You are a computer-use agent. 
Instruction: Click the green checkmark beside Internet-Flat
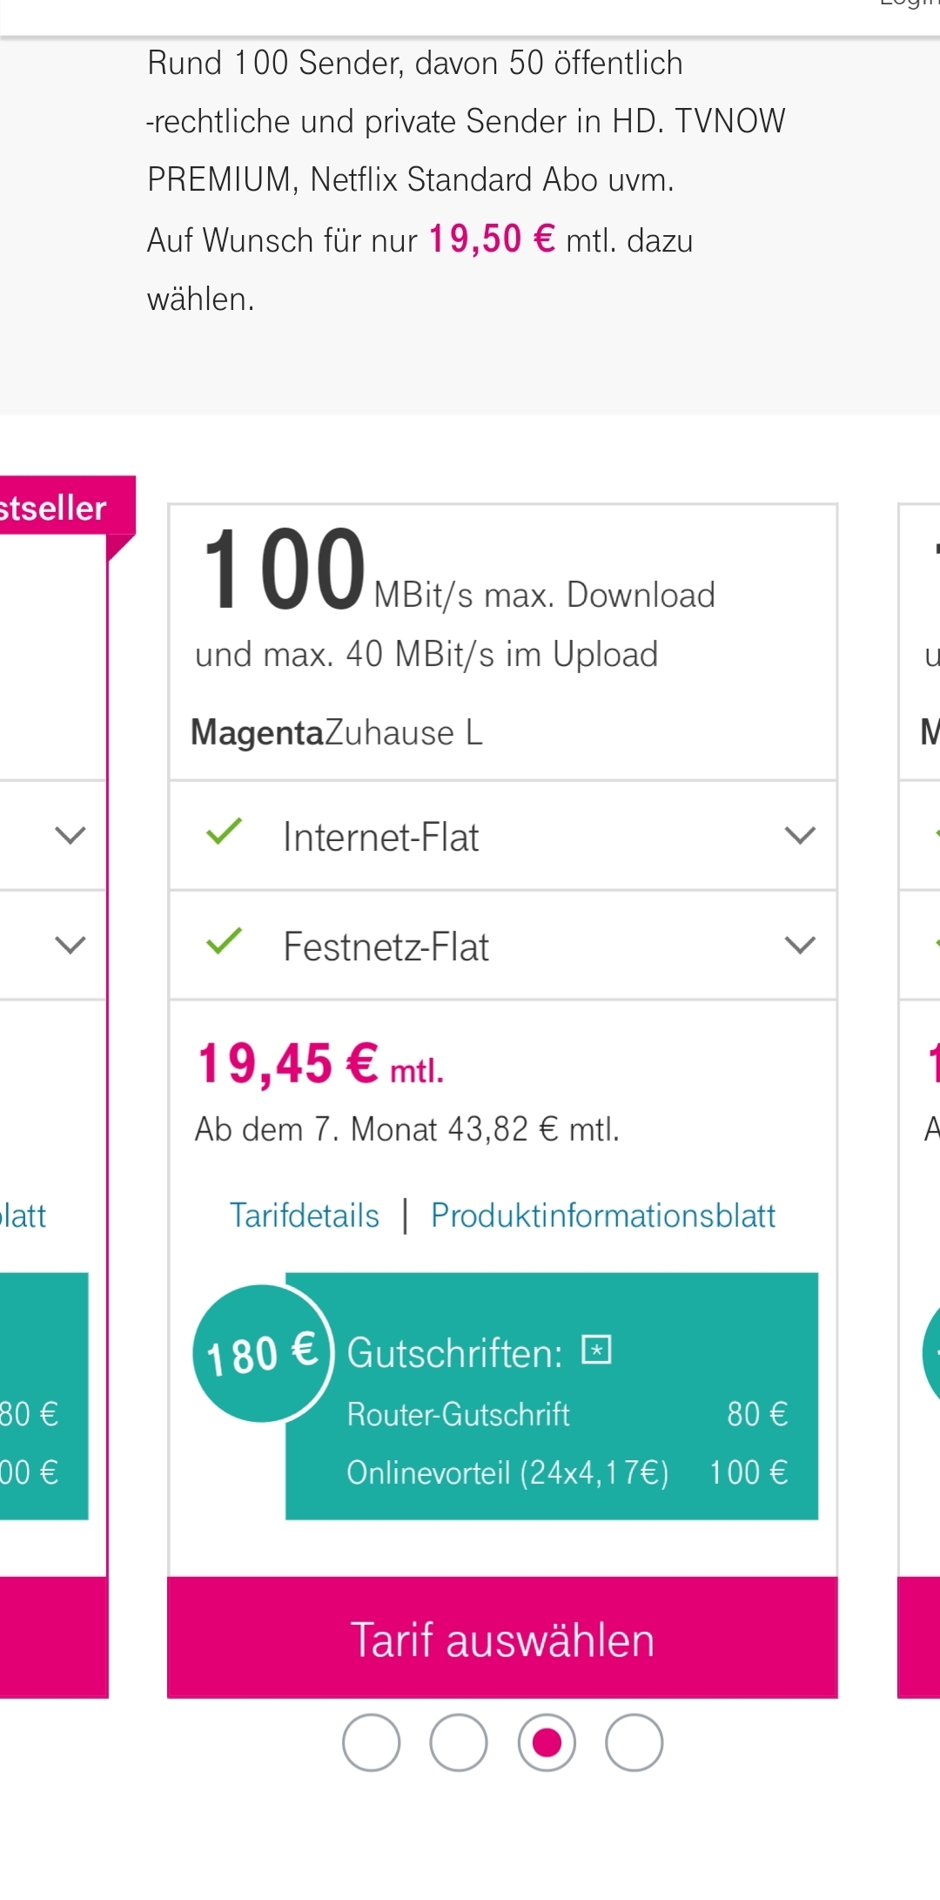coord(224,832)
